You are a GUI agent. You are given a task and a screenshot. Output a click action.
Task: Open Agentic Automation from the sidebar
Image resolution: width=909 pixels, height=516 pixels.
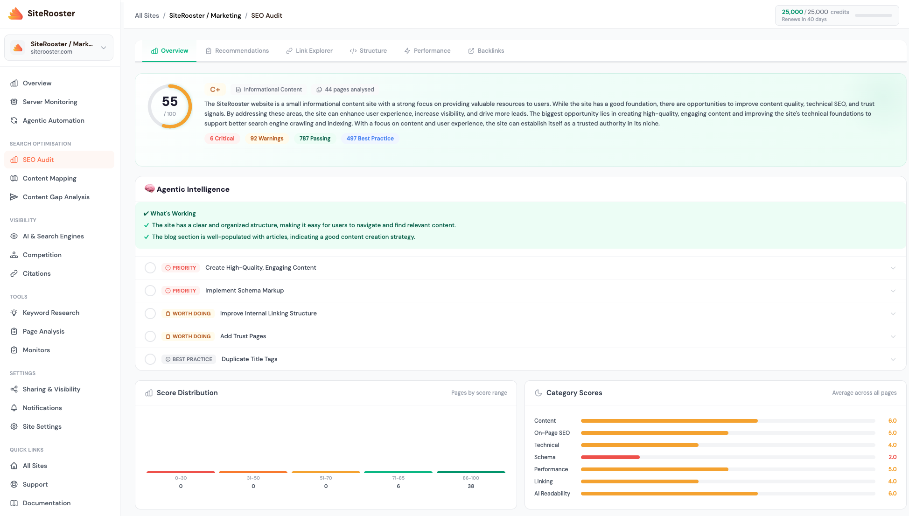tap(53, 120)
